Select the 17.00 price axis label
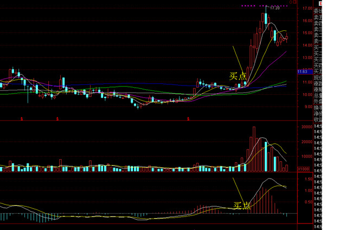 tap(308, 8)
